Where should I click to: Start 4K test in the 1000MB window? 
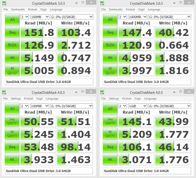pyautogui.click(x=110, y=58)
